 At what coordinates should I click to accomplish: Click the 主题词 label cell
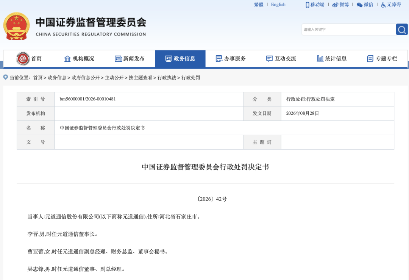262,142
